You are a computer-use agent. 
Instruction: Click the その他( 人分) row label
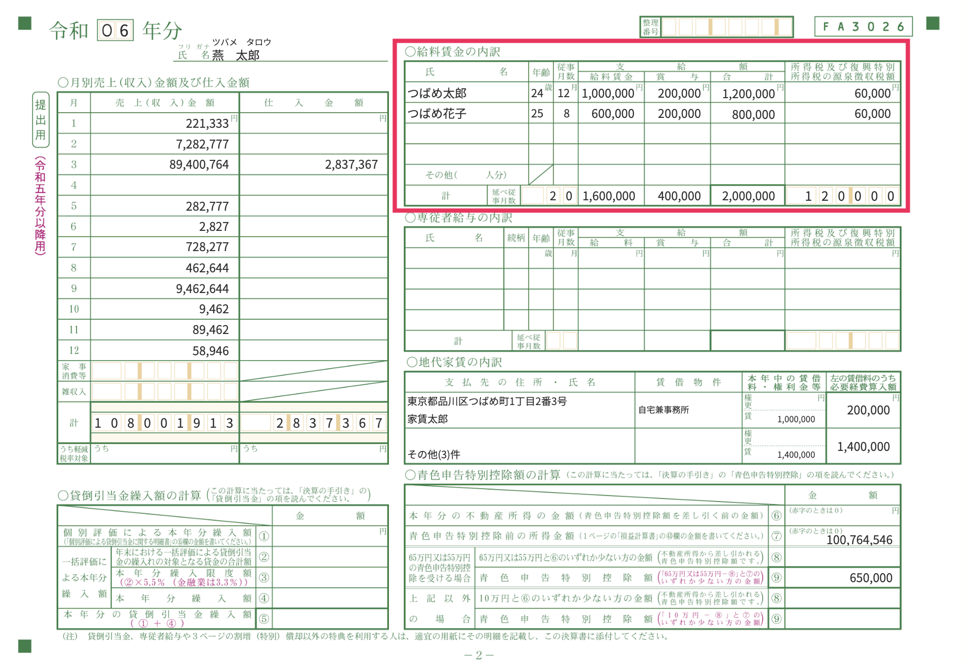tap(466, 175)
